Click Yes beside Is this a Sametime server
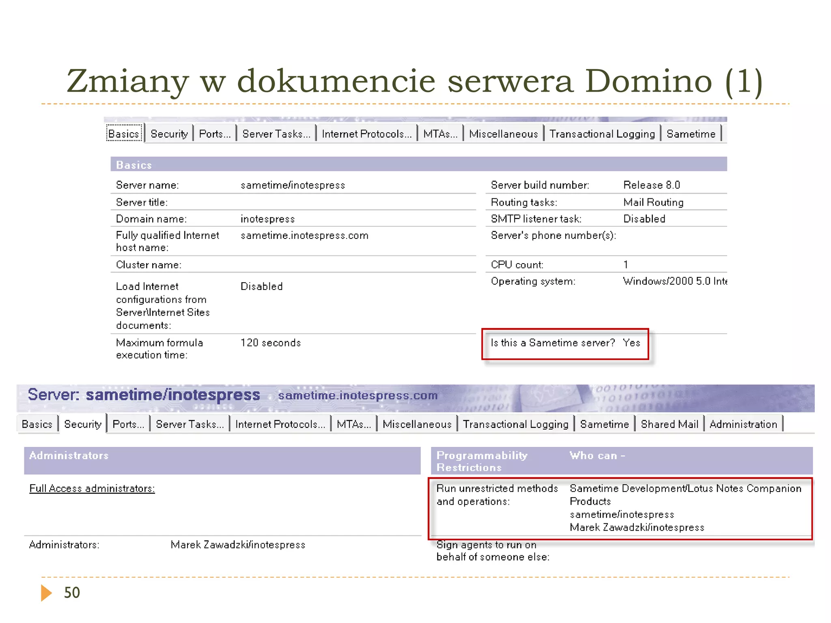Viewport: 831px width, 623px height. (631, 343)
